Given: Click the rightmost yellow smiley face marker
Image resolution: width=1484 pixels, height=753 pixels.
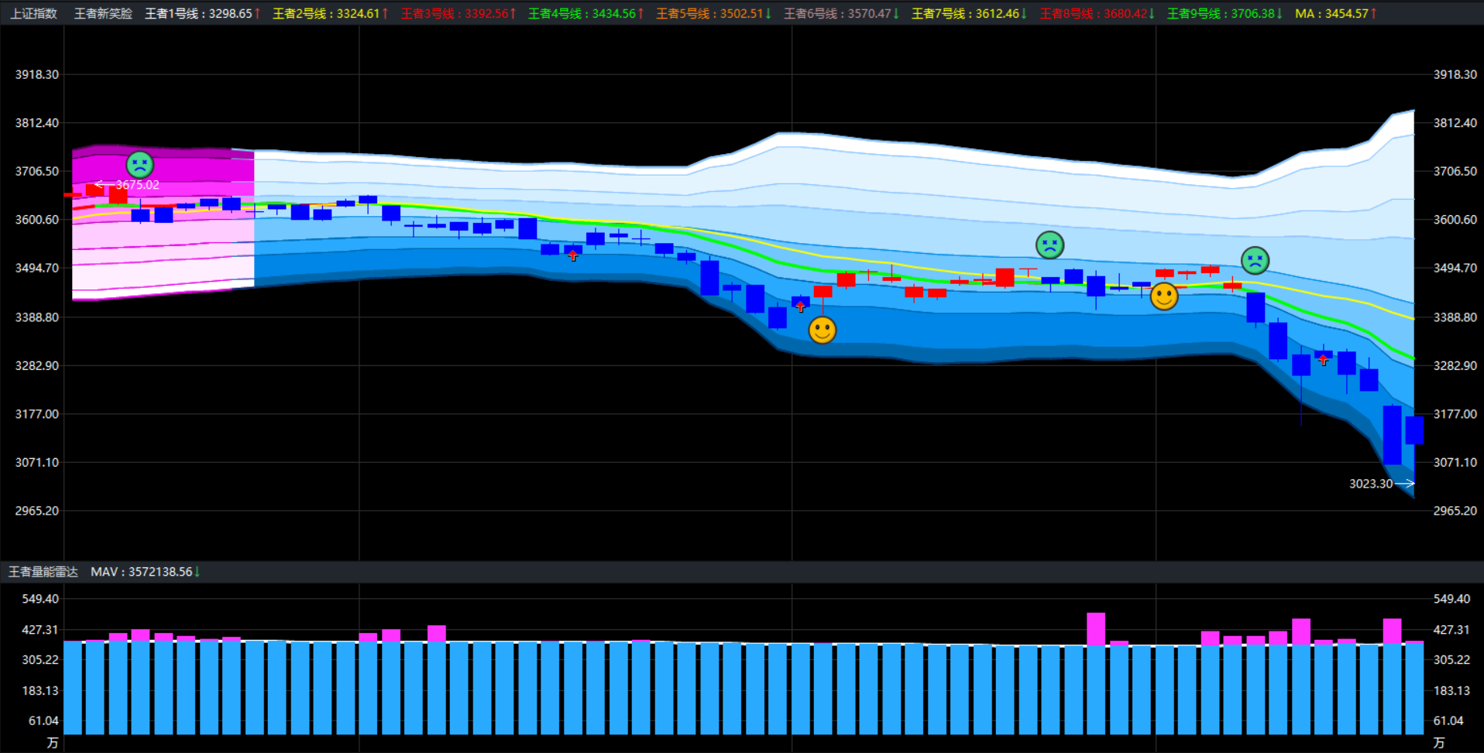Looking at the screenshot, I should tap(1163, 296).
